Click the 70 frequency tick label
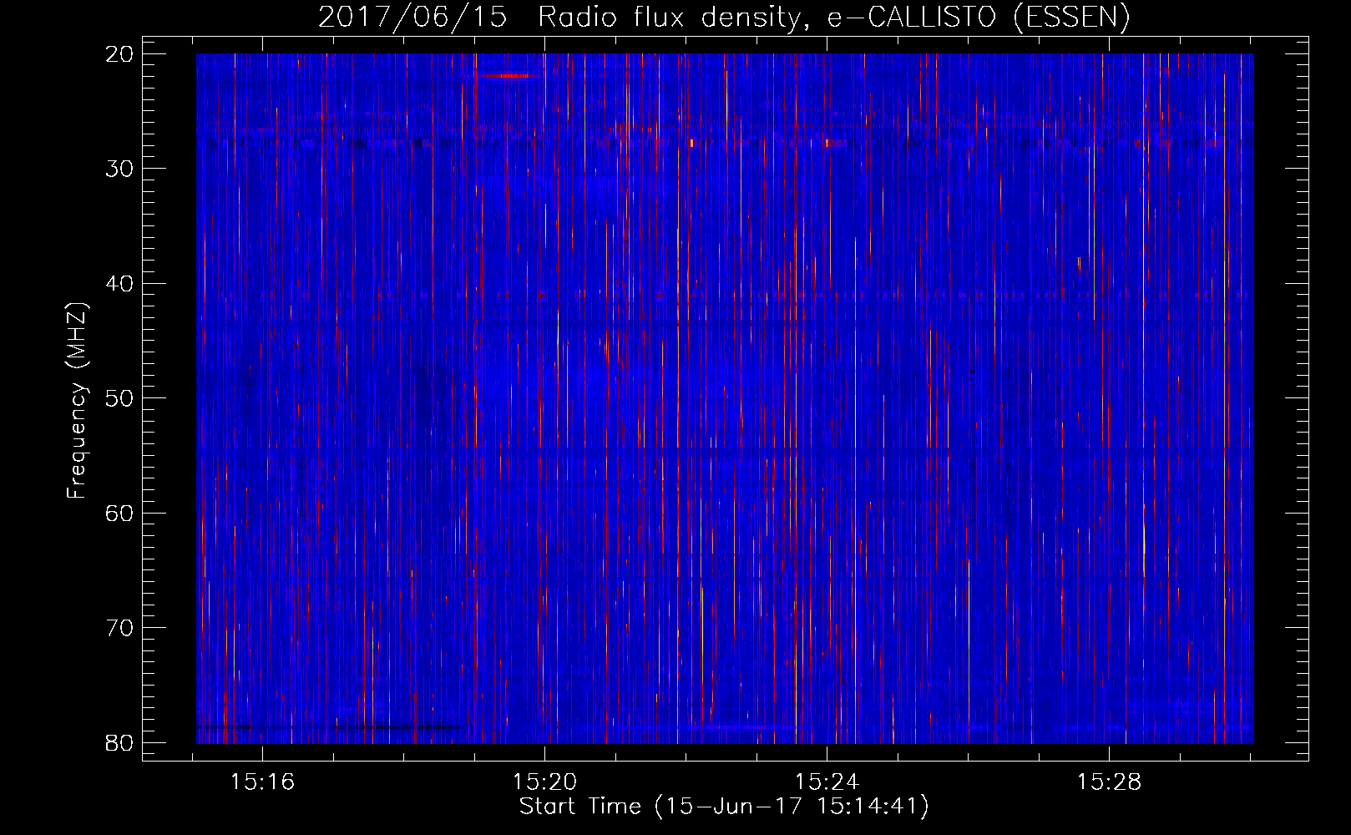 coord(119,628)
